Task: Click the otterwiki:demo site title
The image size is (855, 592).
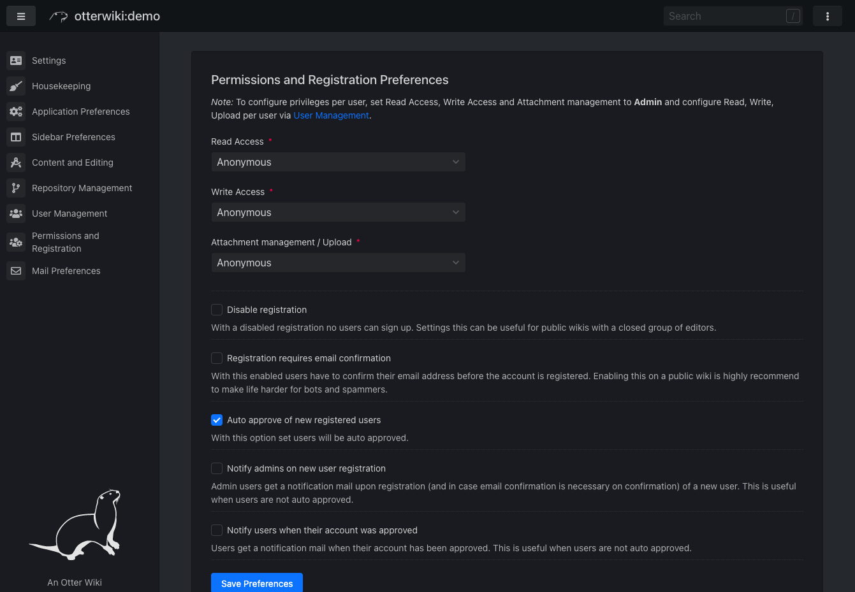Action: (x=117, y=17)
